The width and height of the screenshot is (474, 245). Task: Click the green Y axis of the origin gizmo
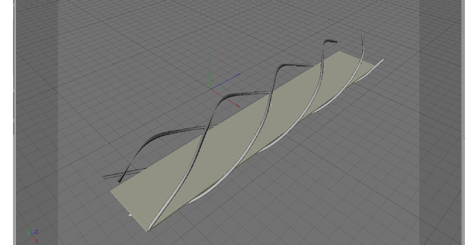(x=209, y=71)
